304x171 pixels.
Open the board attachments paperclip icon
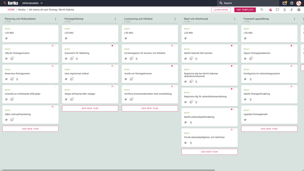point(285,10)
